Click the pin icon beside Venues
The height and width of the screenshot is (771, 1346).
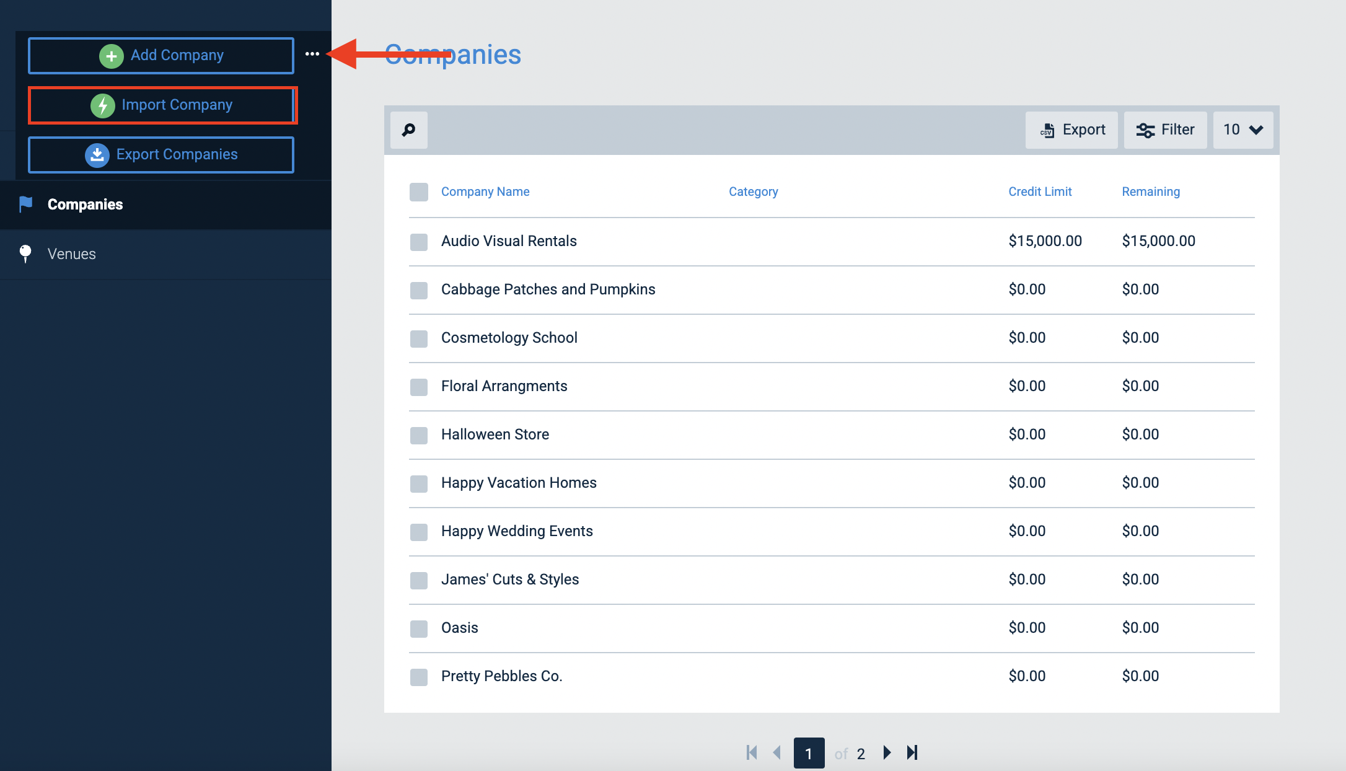pyautogui.click(x=25, y=254)
